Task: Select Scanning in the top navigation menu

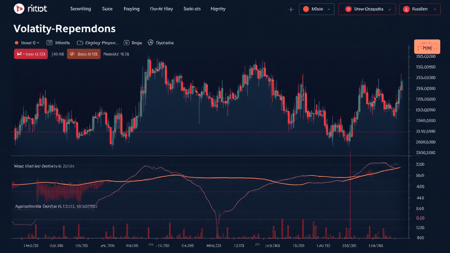Action: click(x=80, y=8)
